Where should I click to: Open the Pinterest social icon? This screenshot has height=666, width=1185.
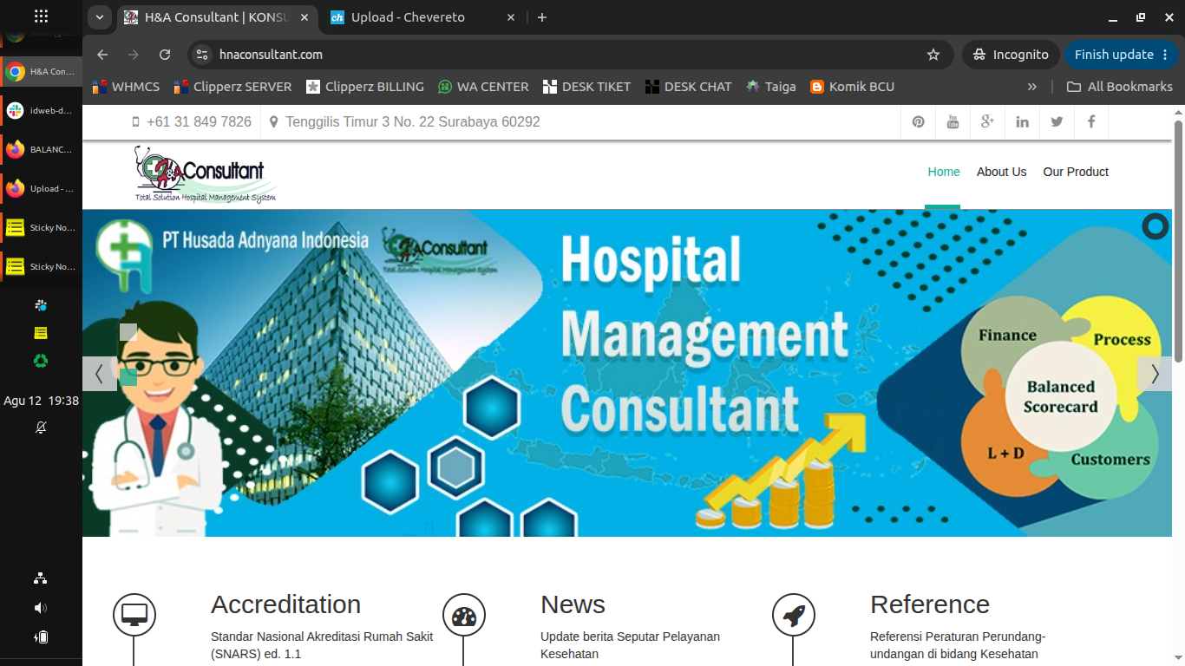(918, 122)
